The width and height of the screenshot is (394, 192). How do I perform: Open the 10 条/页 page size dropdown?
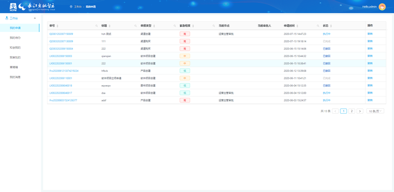pos(375,111)
